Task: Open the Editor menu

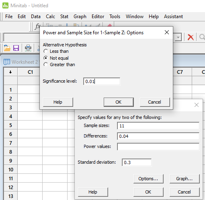Action: (x=98, y=17)
